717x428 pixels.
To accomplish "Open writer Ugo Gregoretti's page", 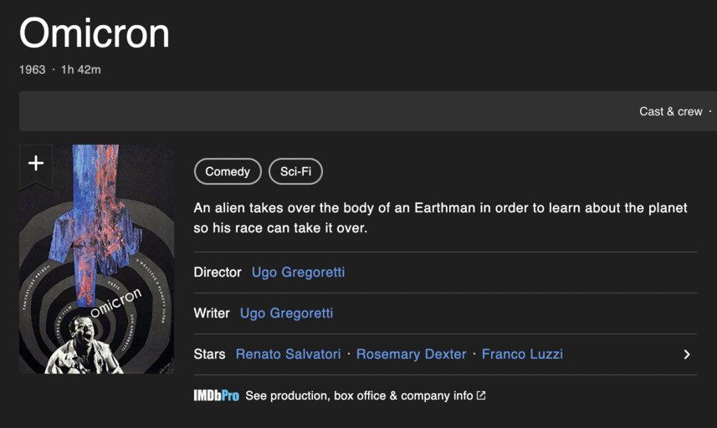I will tap(287, 313).
